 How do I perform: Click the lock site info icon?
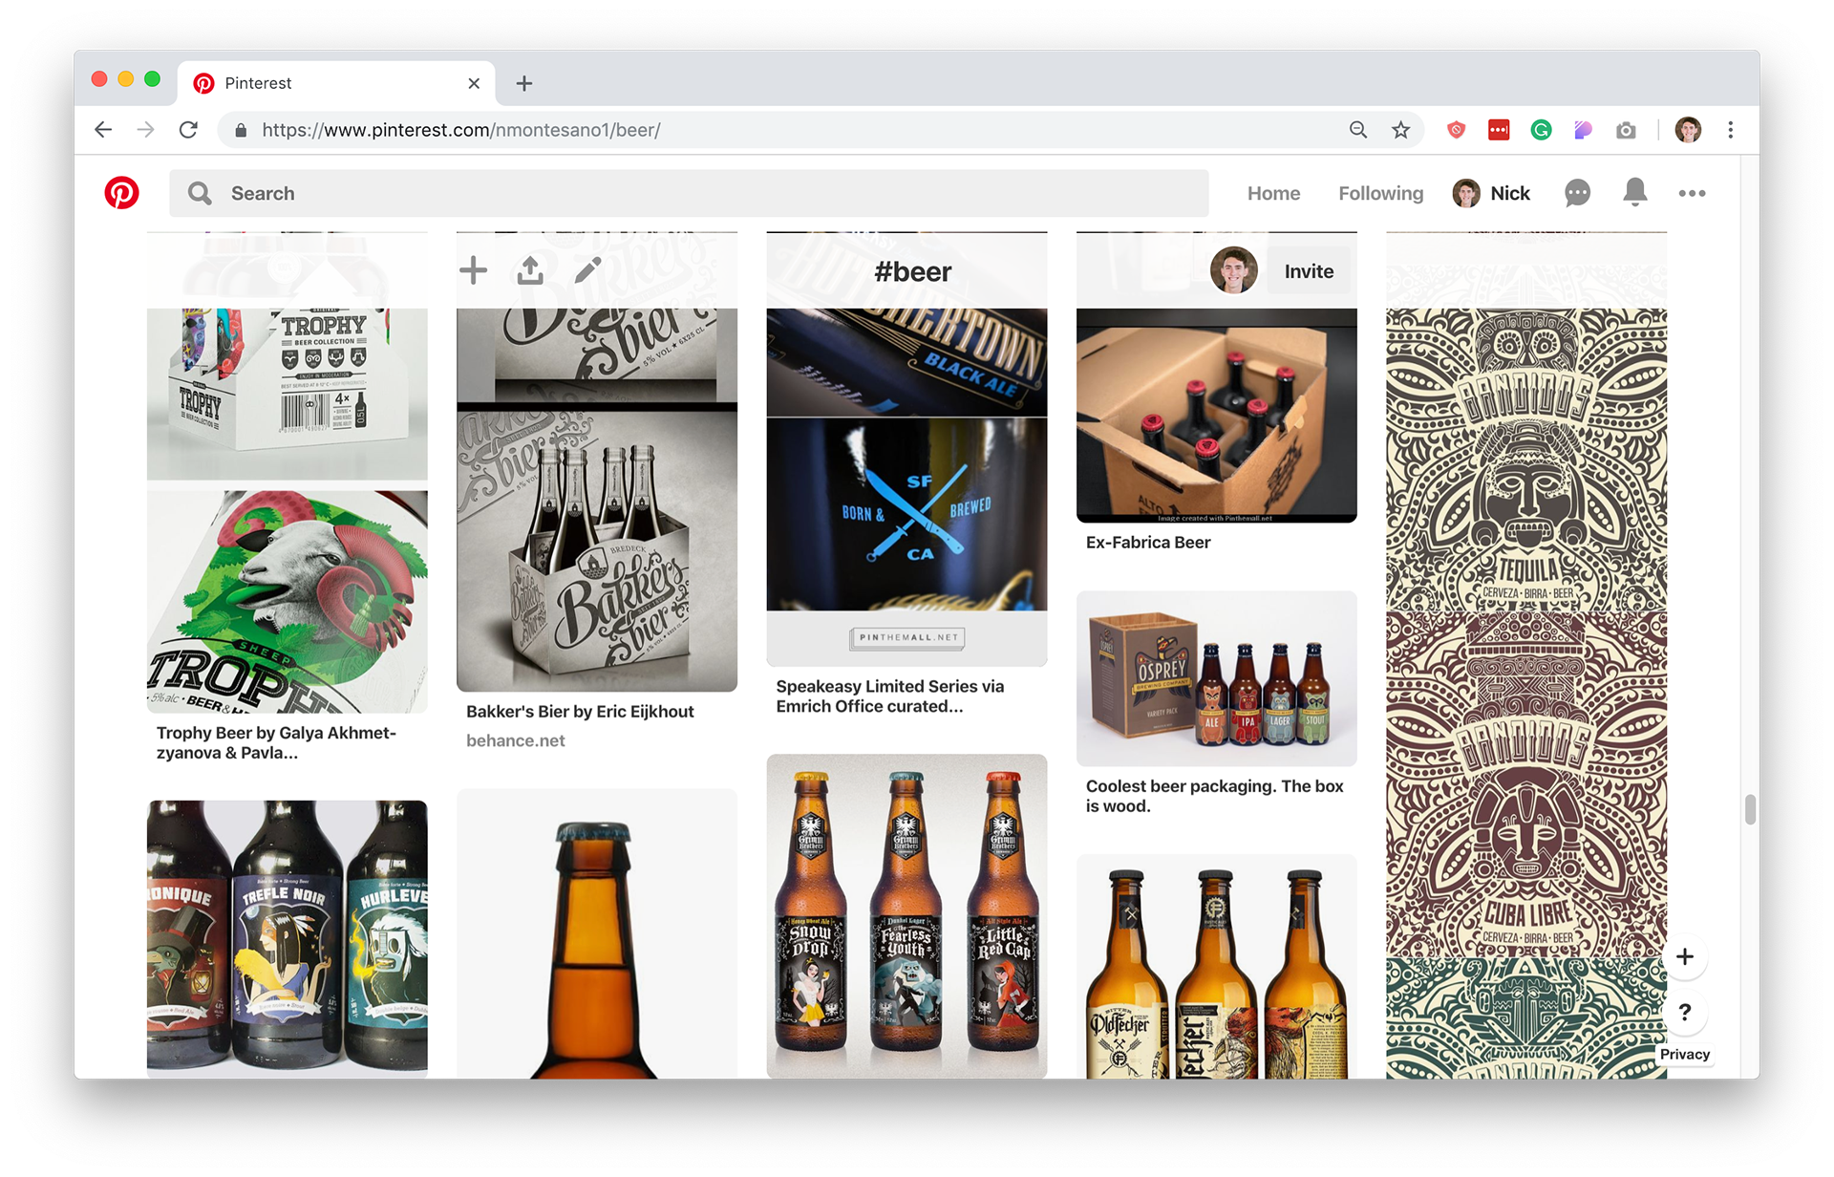241,130
